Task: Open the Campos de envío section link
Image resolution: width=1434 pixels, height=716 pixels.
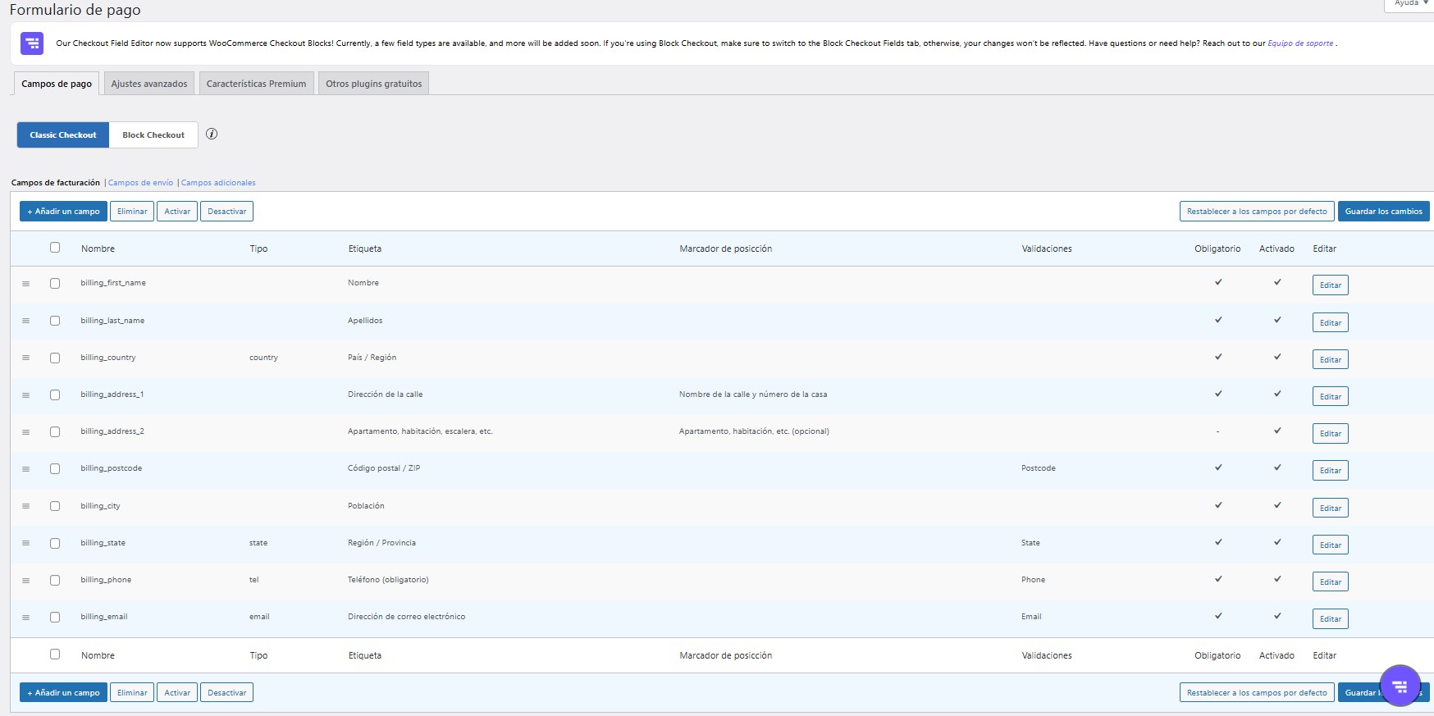Action: [x=140, y=183]
